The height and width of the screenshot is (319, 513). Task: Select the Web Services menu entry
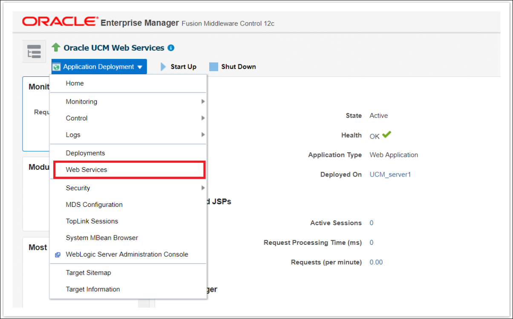[129, 170]
